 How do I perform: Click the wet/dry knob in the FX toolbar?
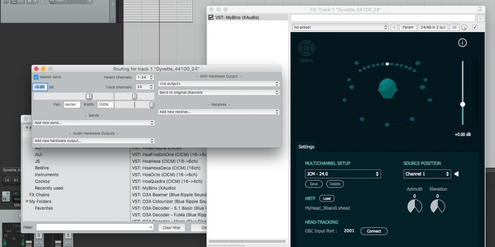(464, 27)
